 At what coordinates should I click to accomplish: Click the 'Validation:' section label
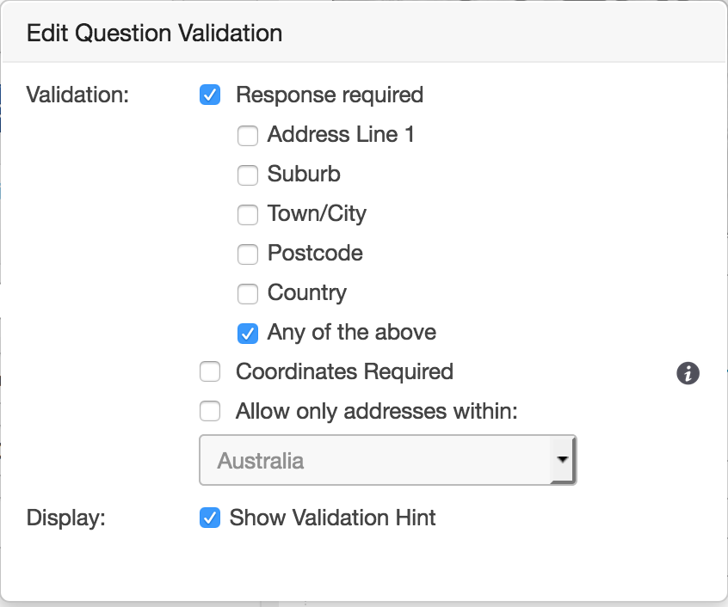[x=77, y=95]
